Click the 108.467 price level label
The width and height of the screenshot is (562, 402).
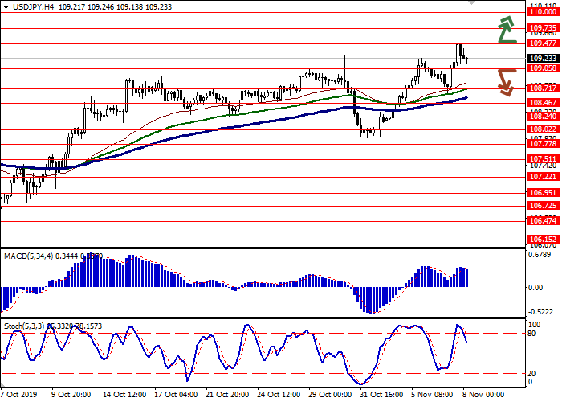coord(544,103)
